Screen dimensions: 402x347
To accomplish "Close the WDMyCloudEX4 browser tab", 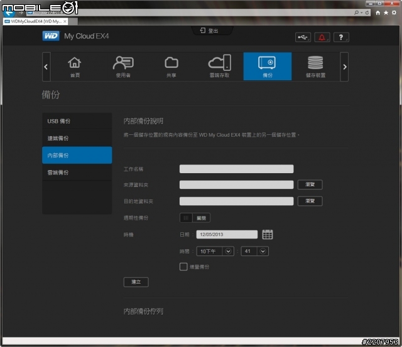I will click(65, 21).
